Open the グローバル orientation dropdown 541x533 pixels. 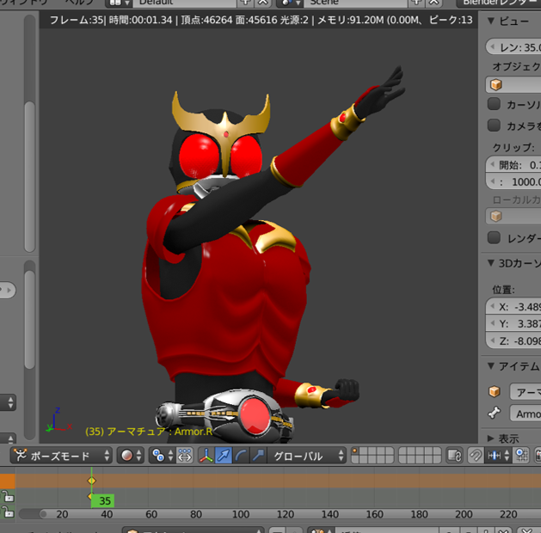tap(307, 456)
